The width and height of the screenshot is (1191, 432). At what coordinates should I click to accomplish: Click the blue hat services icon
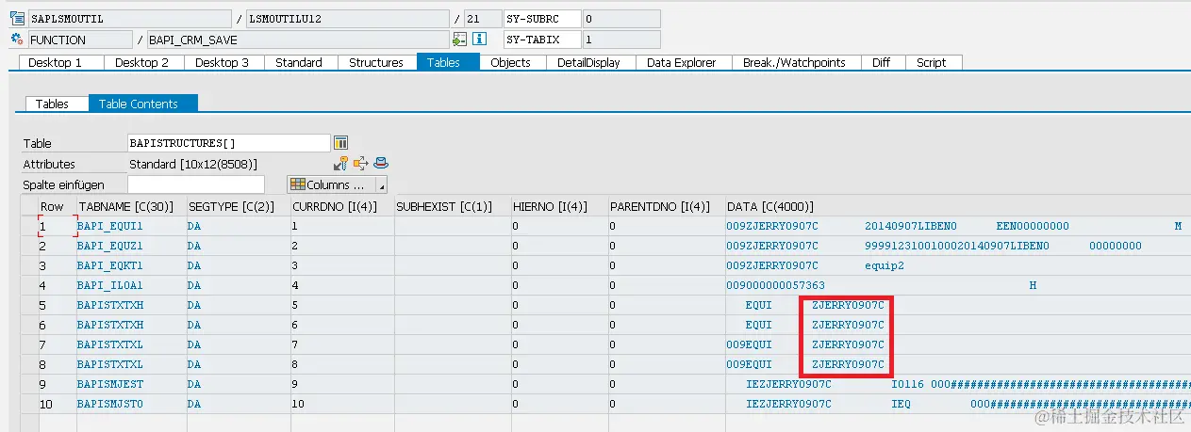pyautogui.click(x=380, y=164)
